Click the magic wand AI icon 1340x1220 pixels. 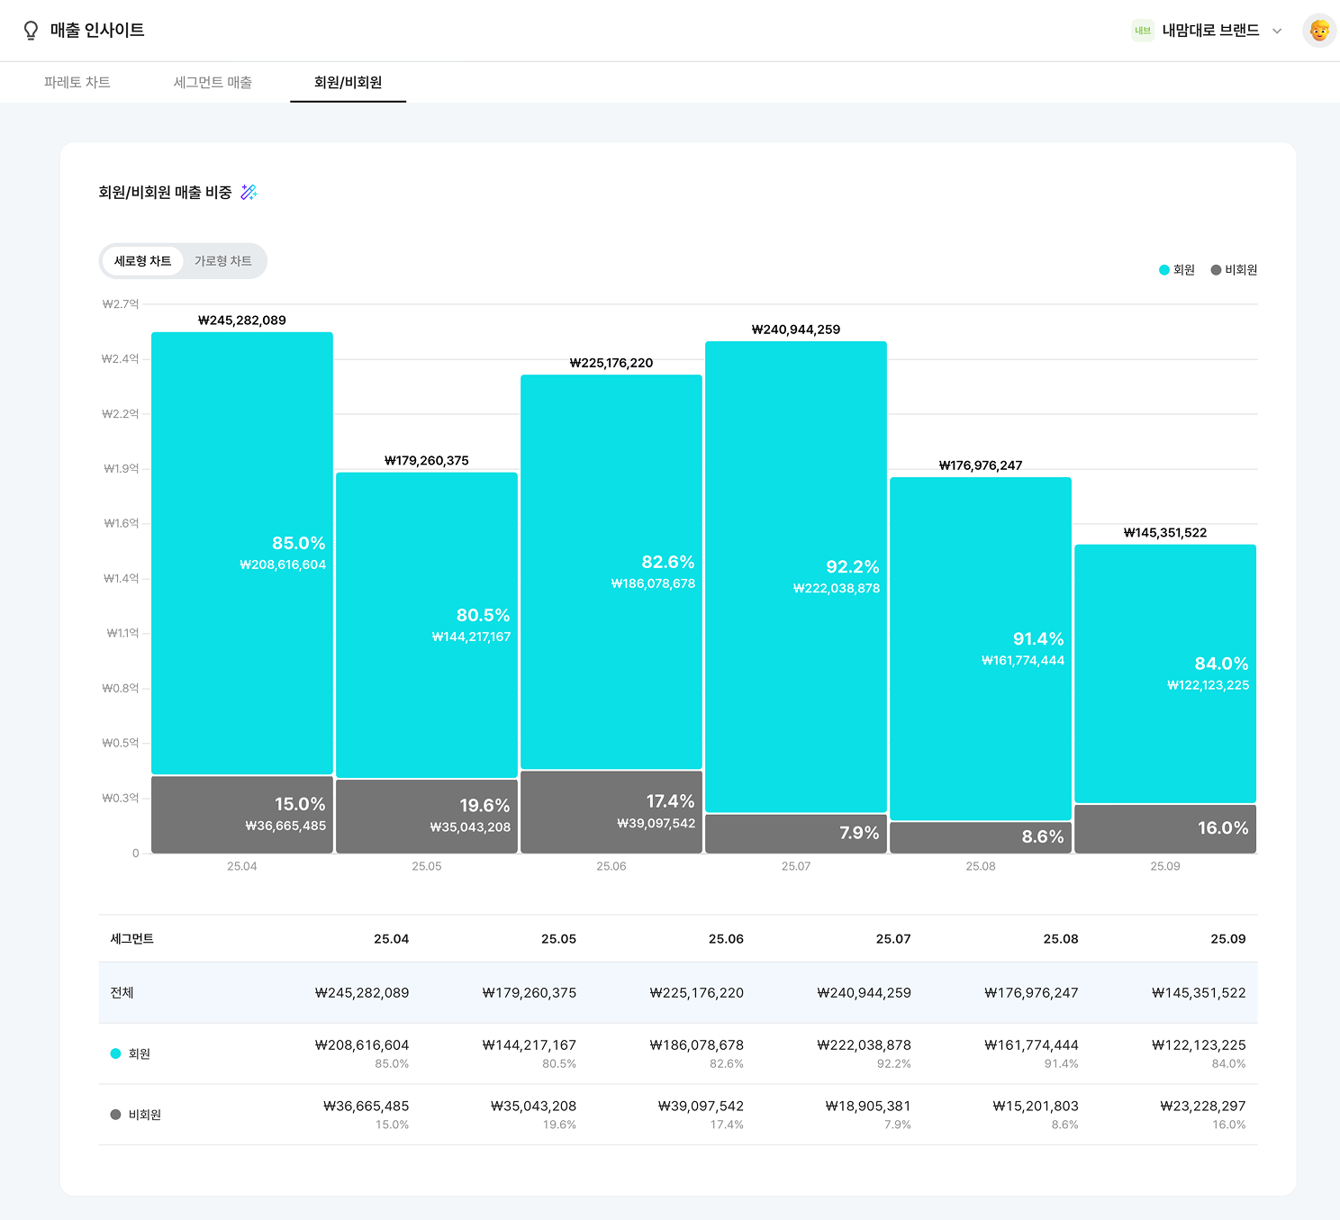(x=249, y=193)
